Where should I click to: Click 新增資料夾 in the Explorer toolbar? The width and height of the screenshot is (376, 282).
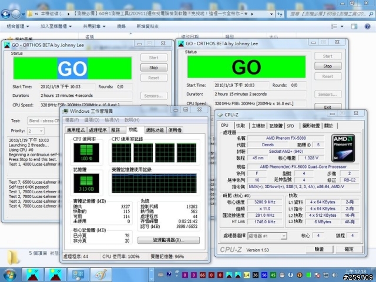147,26
